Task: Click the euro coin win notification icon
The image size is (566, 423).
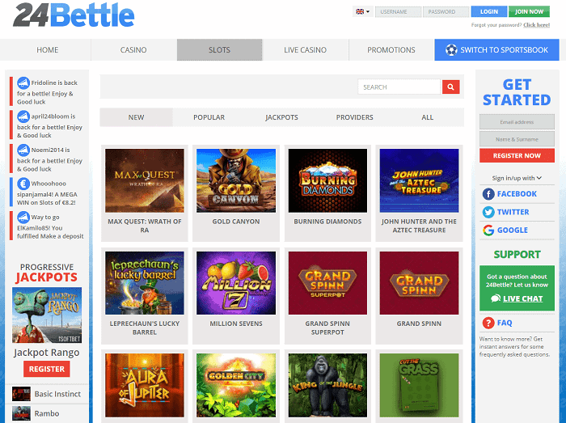Action: point(23,184)
